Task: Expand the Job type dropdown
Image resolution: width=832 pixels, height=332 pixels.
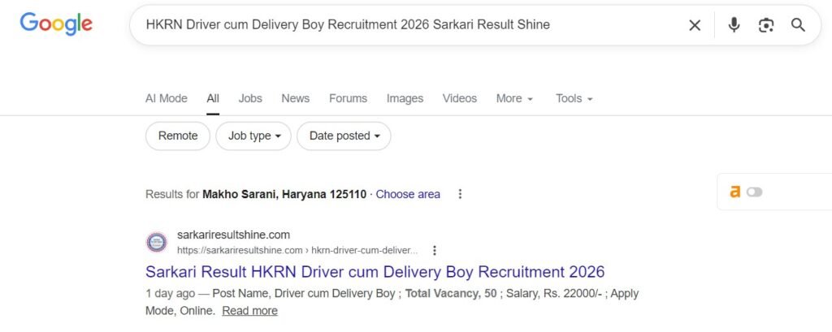Action: (253, 136)
